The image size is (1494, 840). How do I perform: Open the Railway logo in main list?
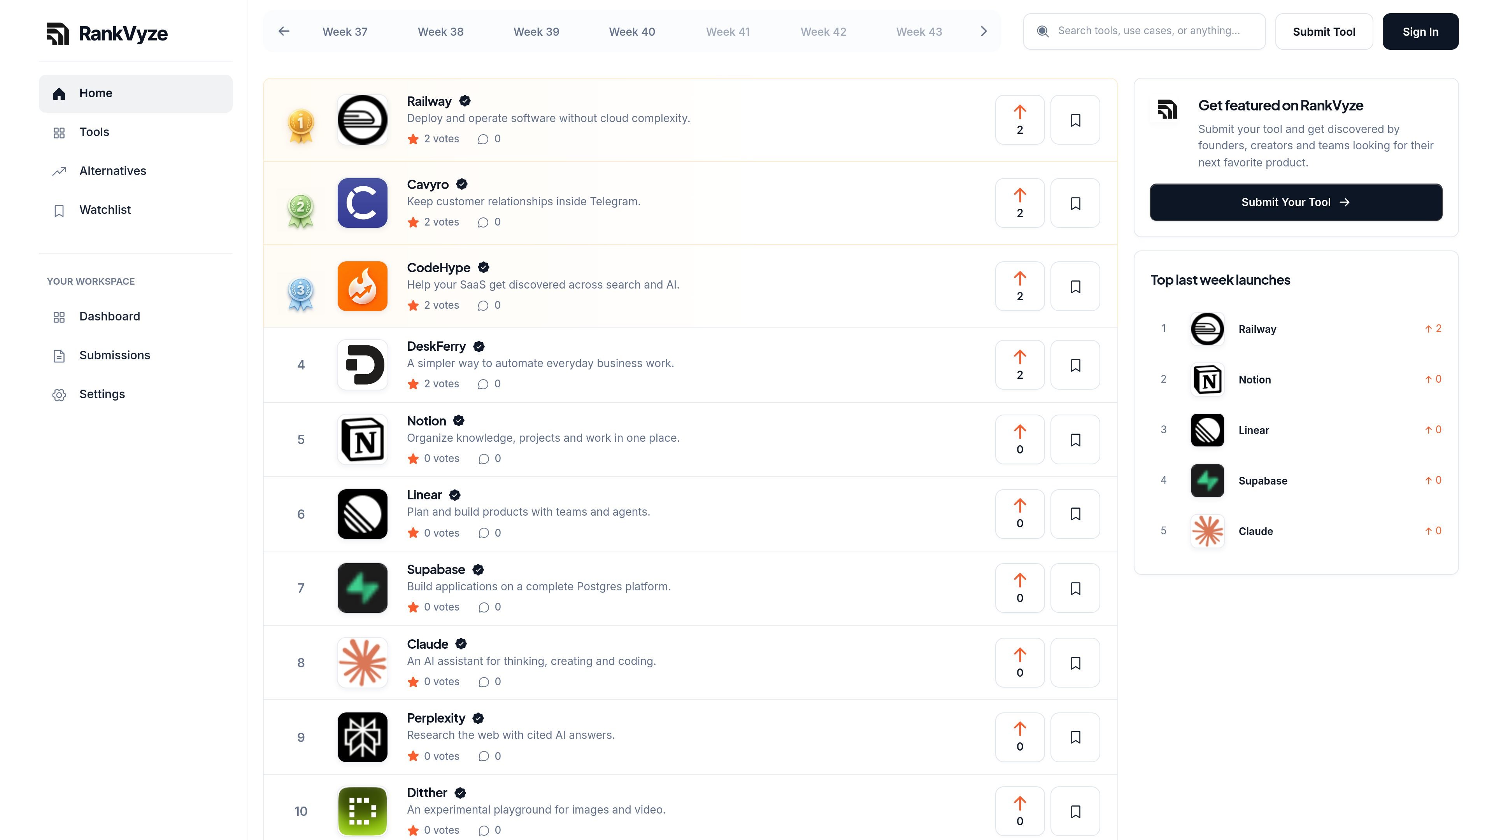(363, 120)
